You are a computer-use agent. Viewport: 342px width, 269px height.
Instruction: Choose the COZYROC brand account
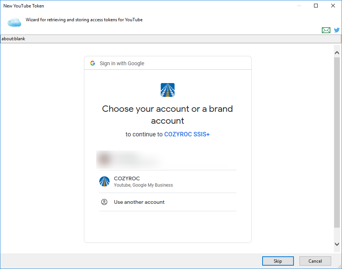coord(168,181)
